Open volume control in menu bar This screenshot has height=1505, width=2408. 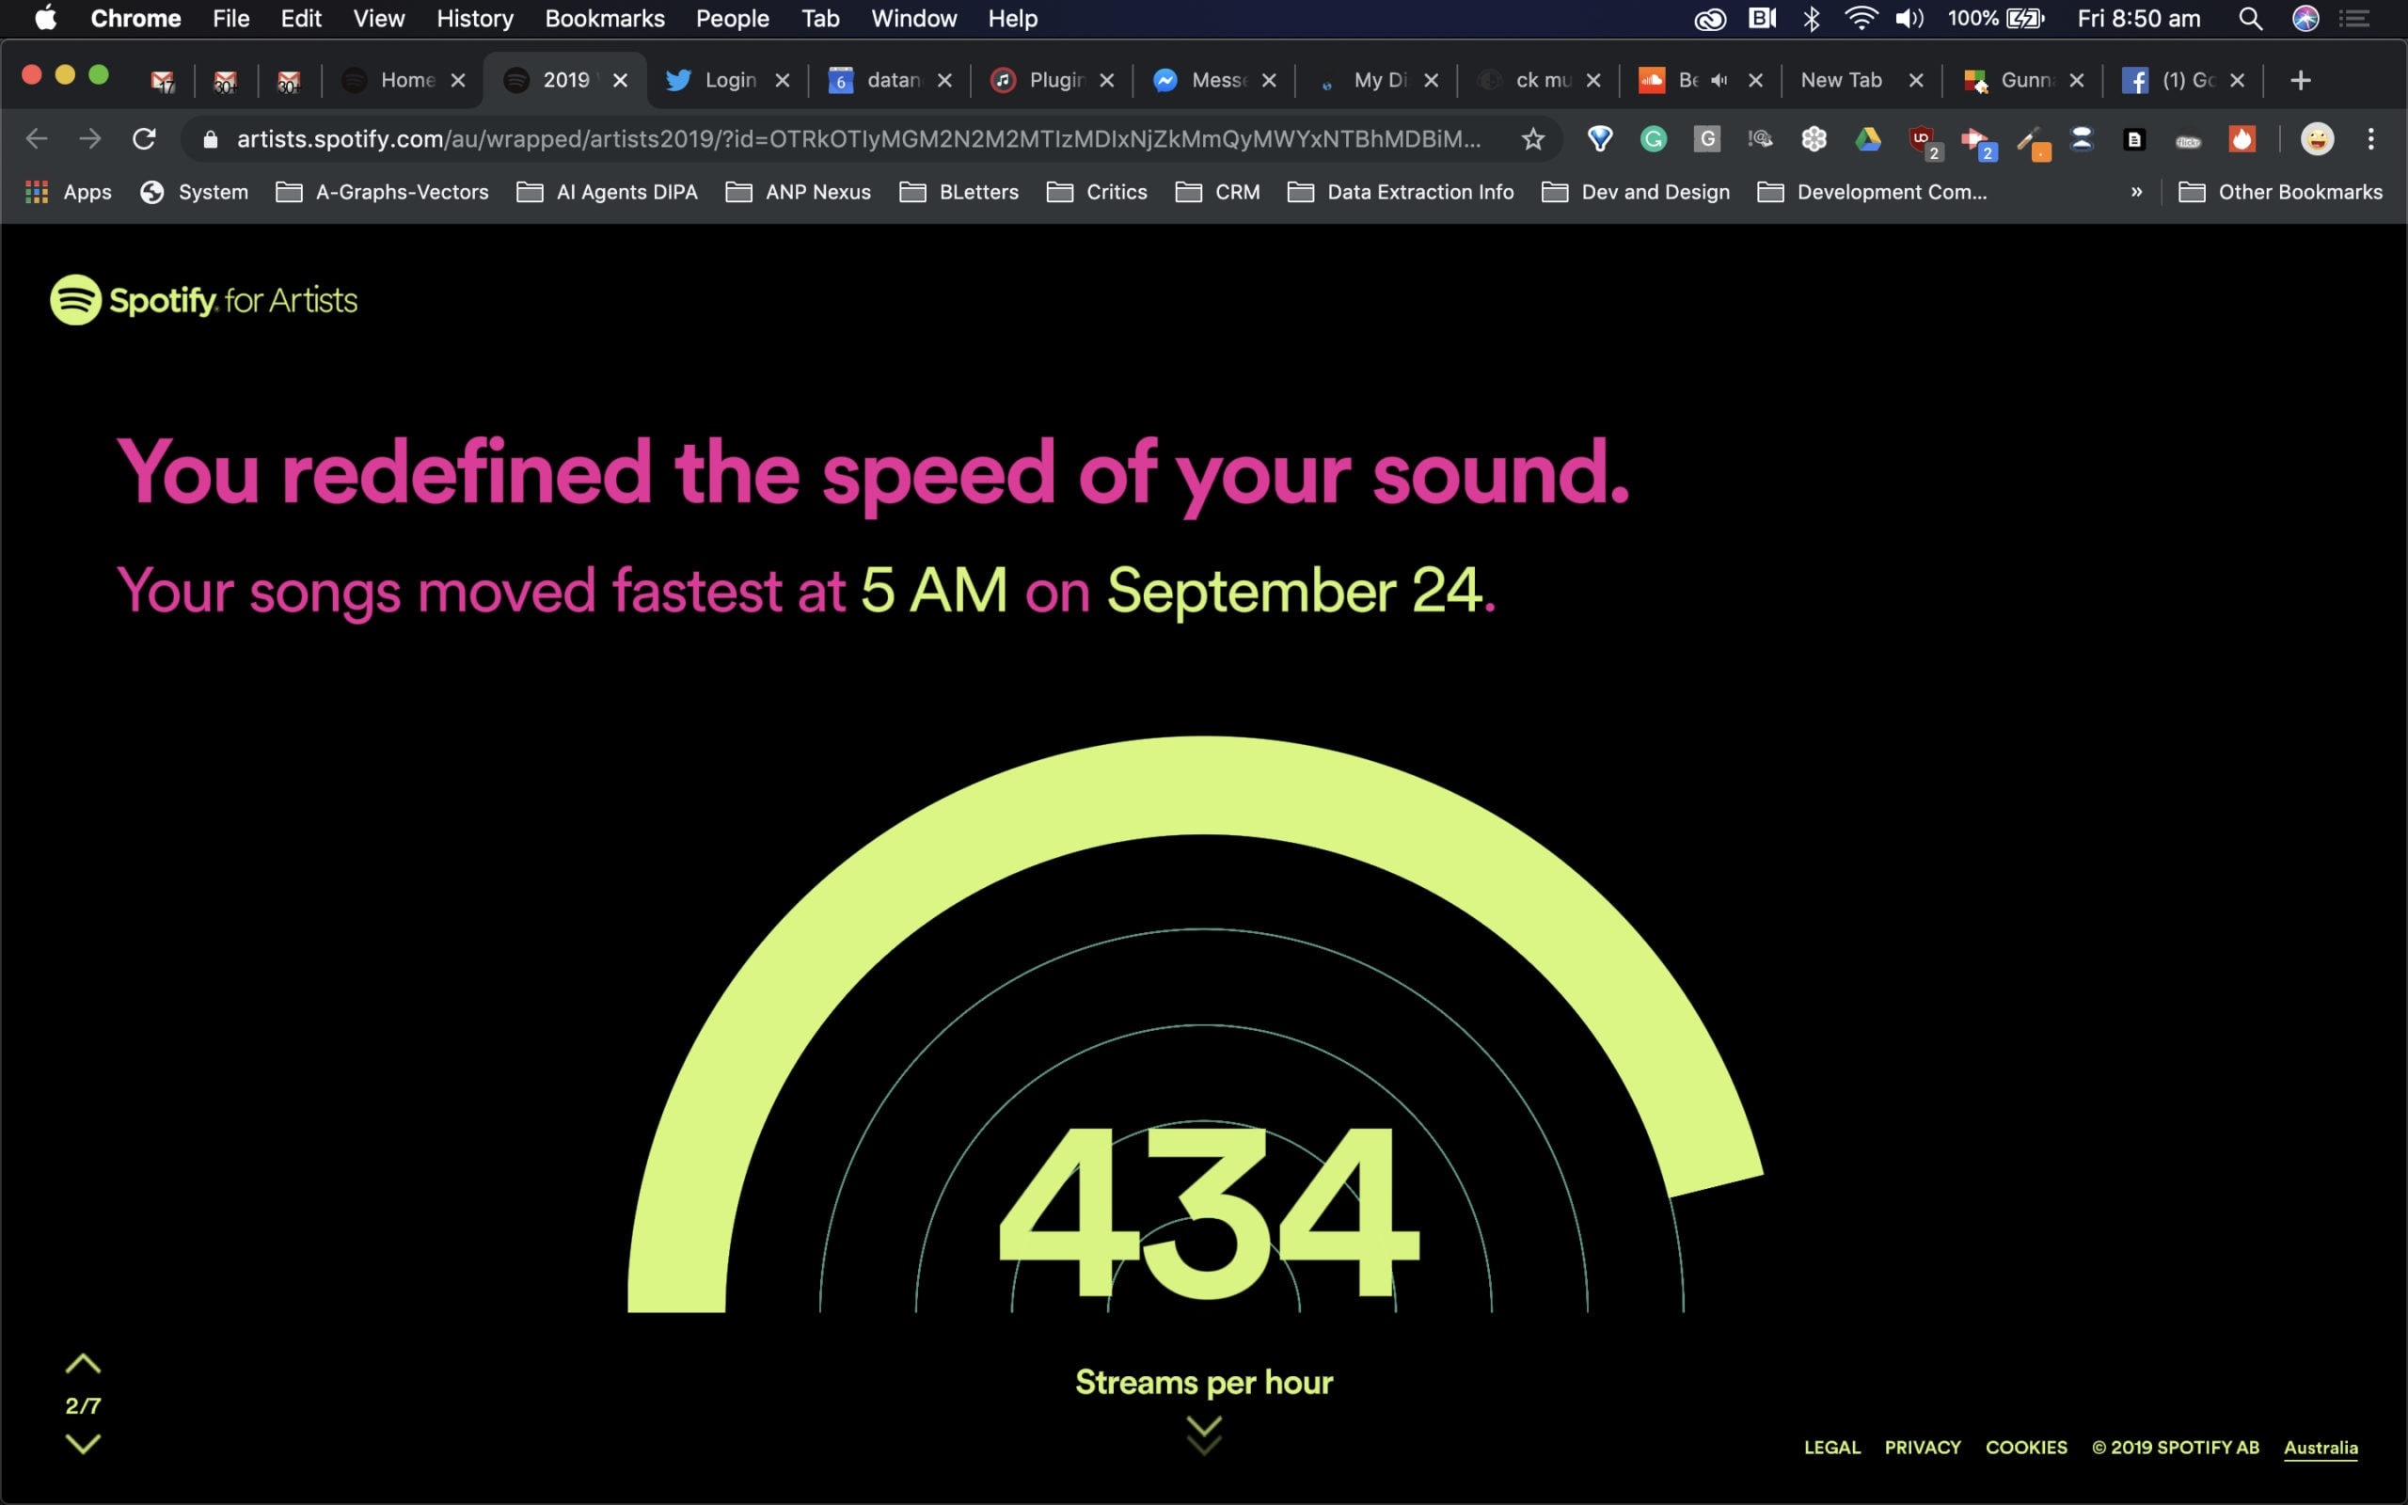1909,18
